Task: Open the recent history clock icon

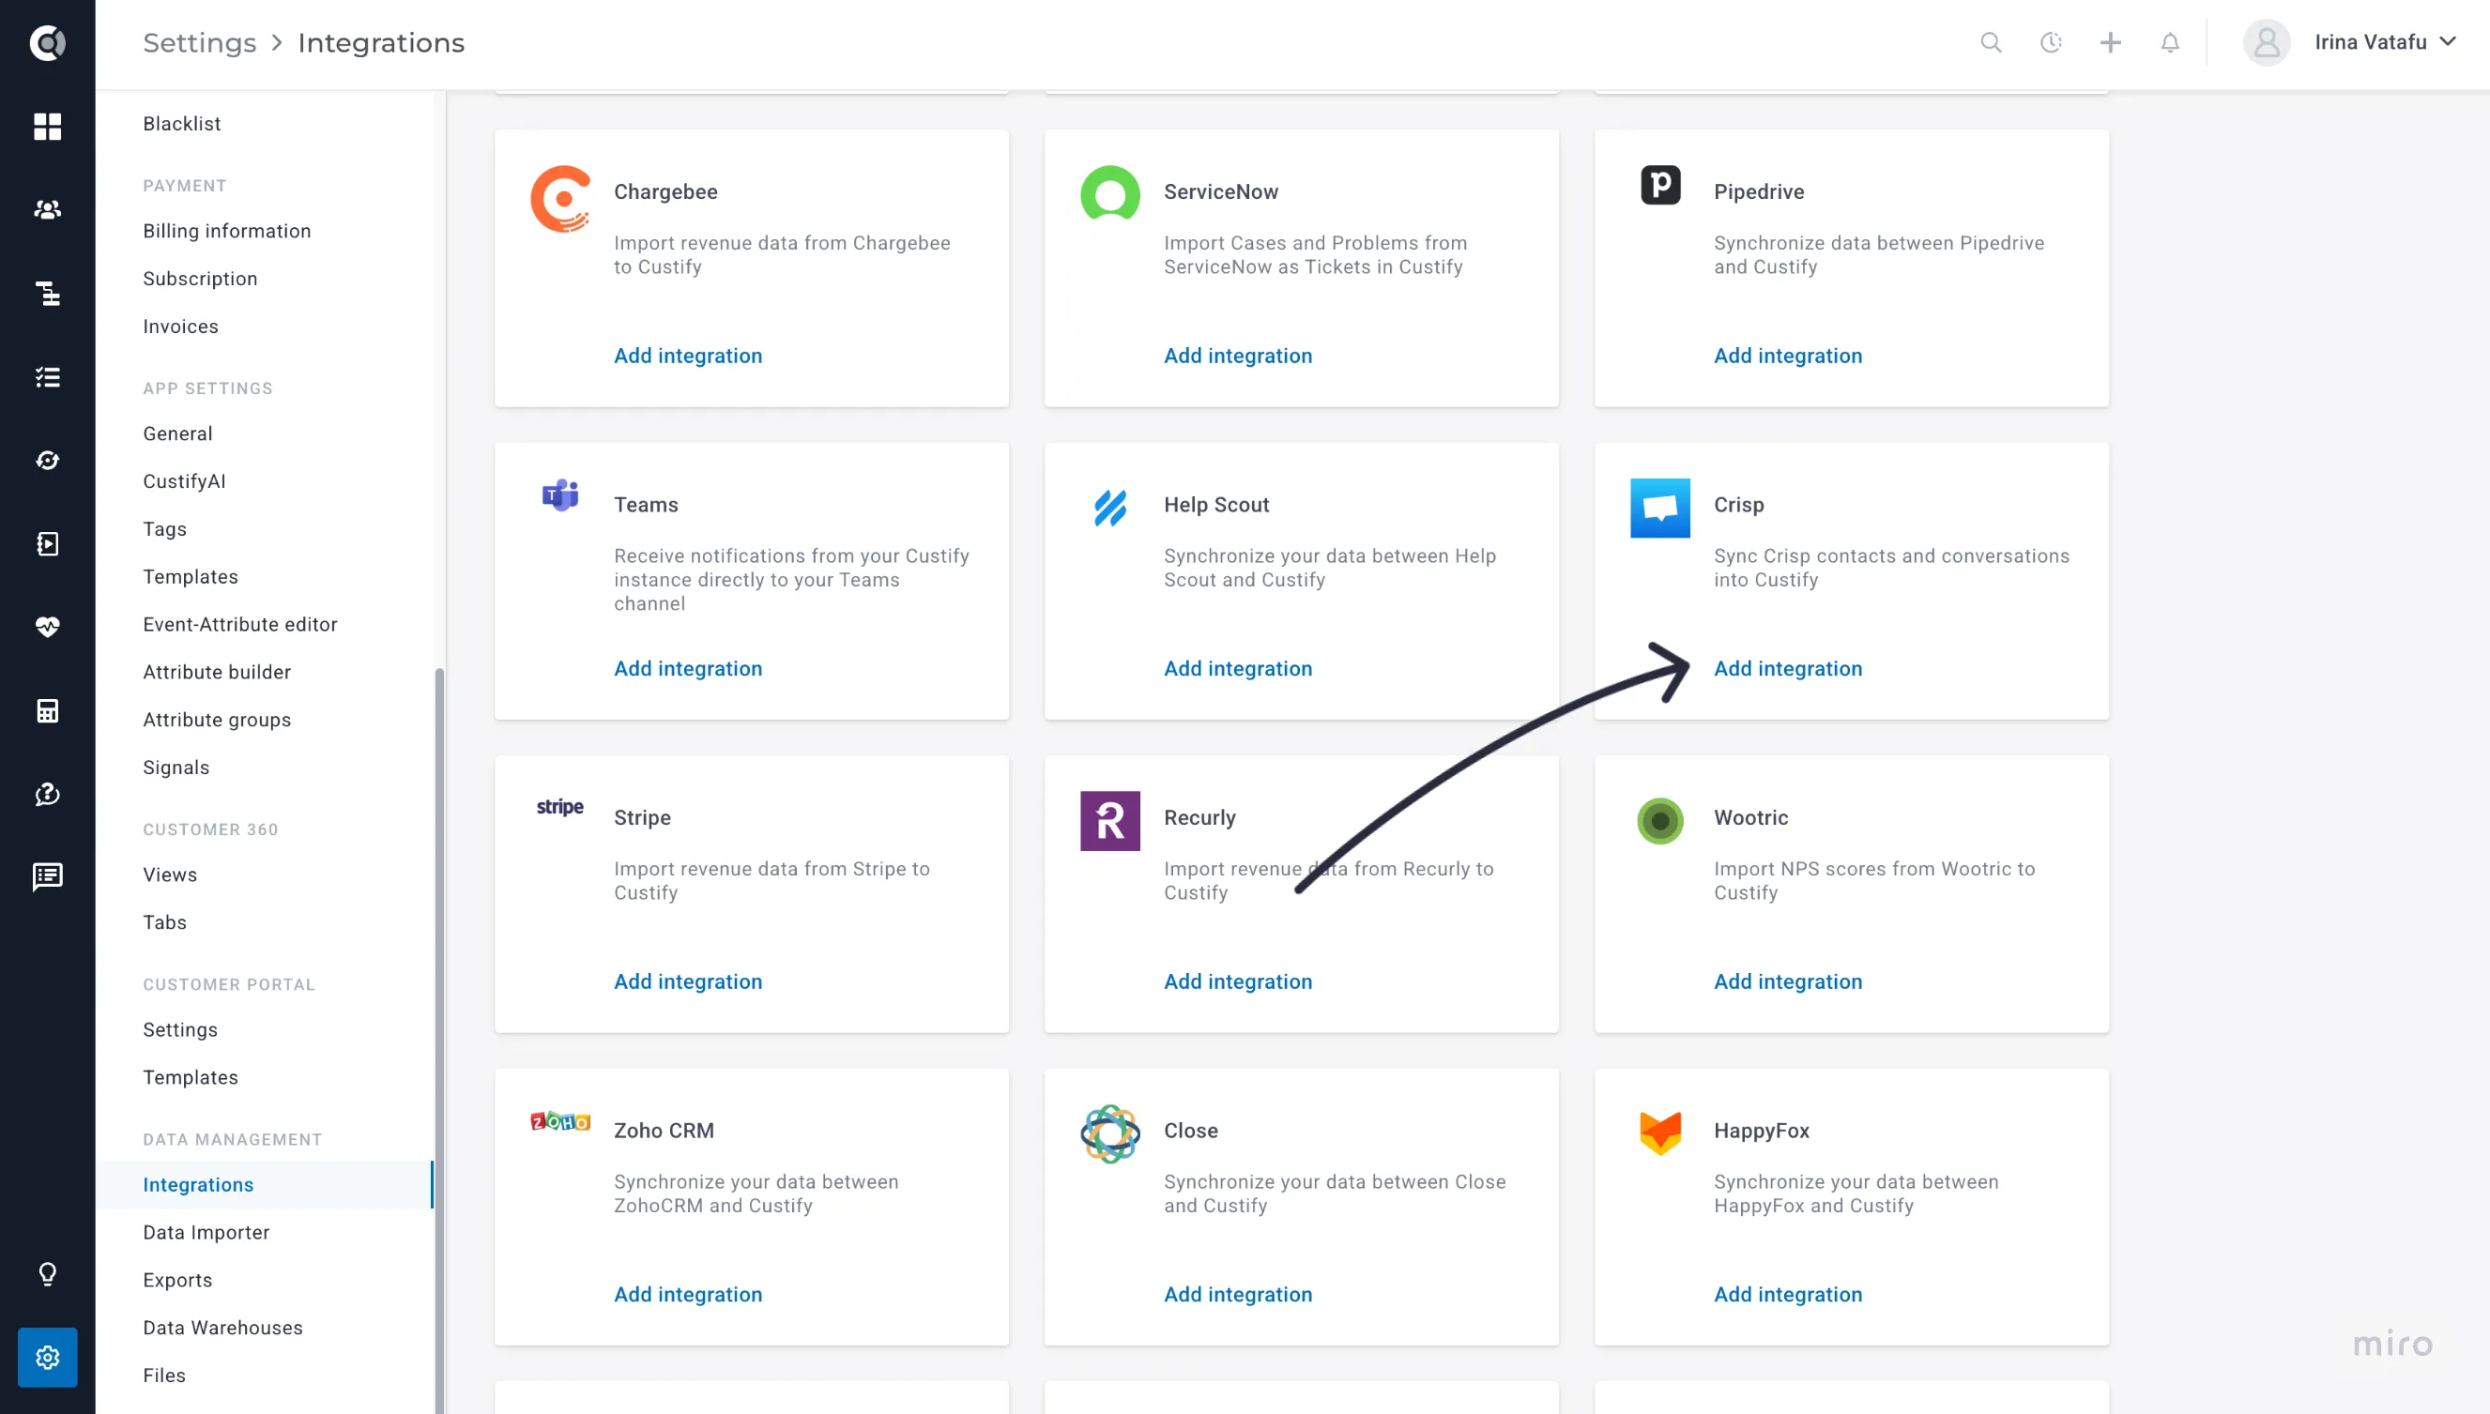Action: 2050,43
